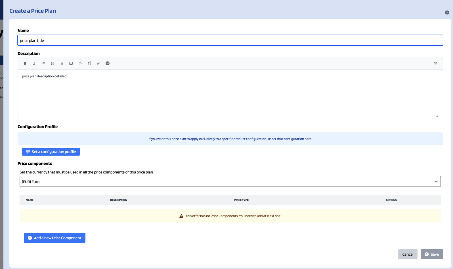
Task: Click the chevron arrow of currency selector
Action: [436, 181]
